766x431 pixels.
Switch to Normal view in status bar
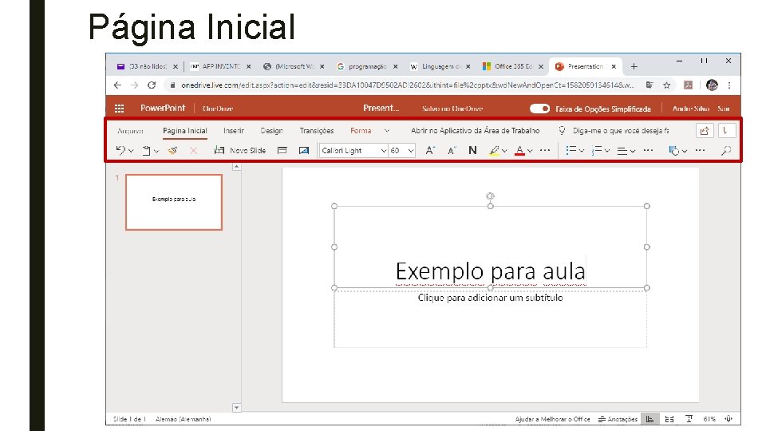point(650,419)
